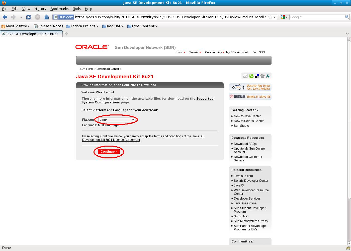Go to the Home page icon
This screenshot has height=251, width=351.
46,17
